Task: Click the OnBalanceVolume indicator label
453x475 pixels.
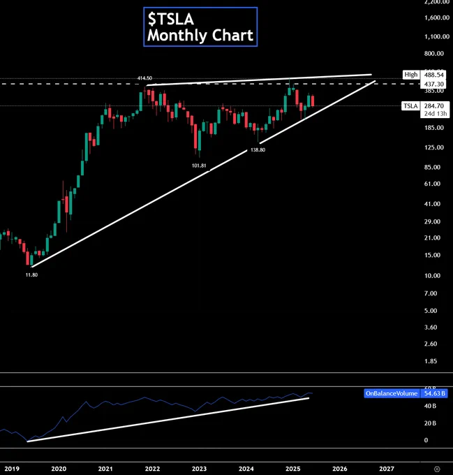Action: [392, 393]
